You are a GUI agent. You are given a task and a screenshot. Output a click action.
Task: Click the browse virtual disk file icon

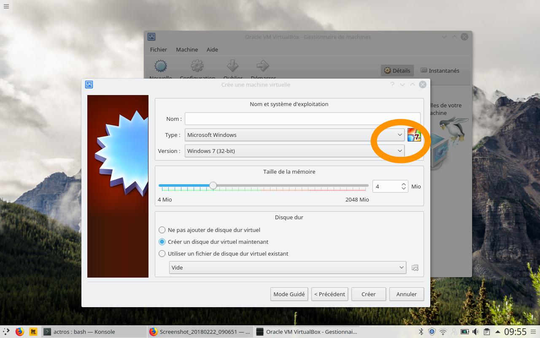[415, 267]
